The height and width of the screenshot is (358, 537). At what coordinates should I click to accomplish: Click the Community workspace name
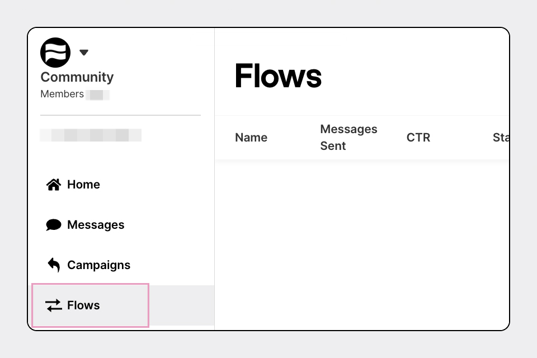coord(77,77)
